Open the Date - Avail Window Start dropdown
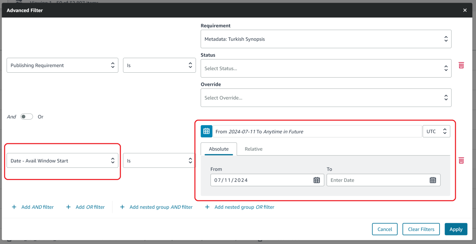Screen dimensions: 476x244 (x=62, y=161)
